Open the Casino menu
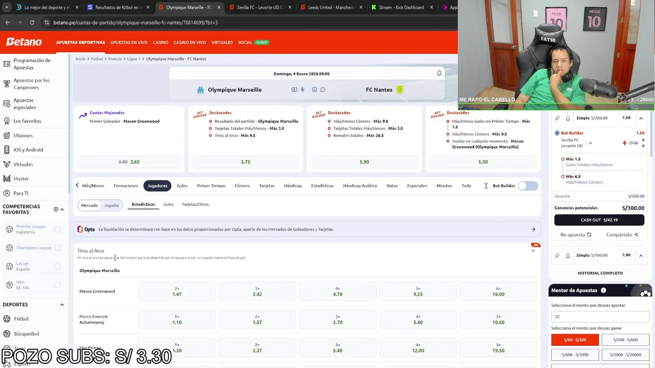 pyautogui.click(x=161, y=42)
